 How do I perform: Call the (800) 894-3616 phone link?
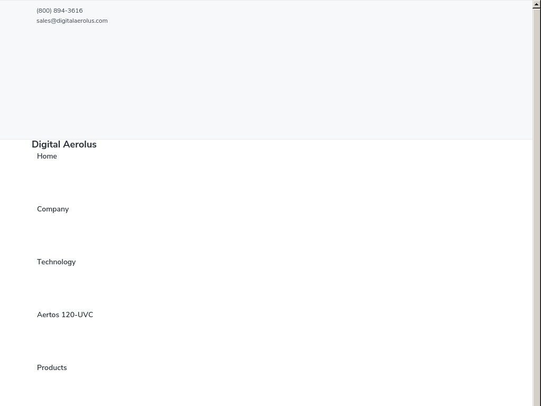pyautogui.click(x=59, y=11)
